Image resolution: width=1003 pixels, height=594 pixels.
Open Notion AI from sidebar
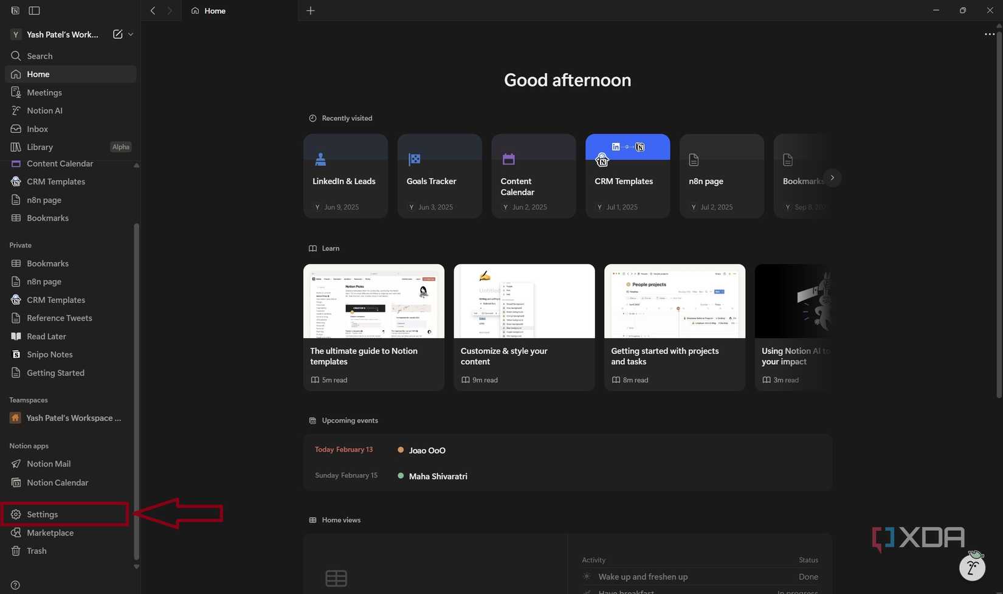click(44, 111)
